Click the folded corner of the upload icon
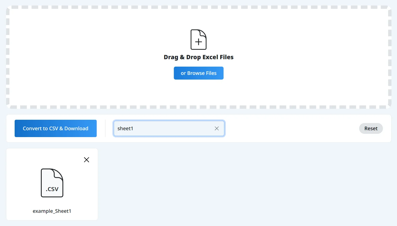 tap(203, 33)
